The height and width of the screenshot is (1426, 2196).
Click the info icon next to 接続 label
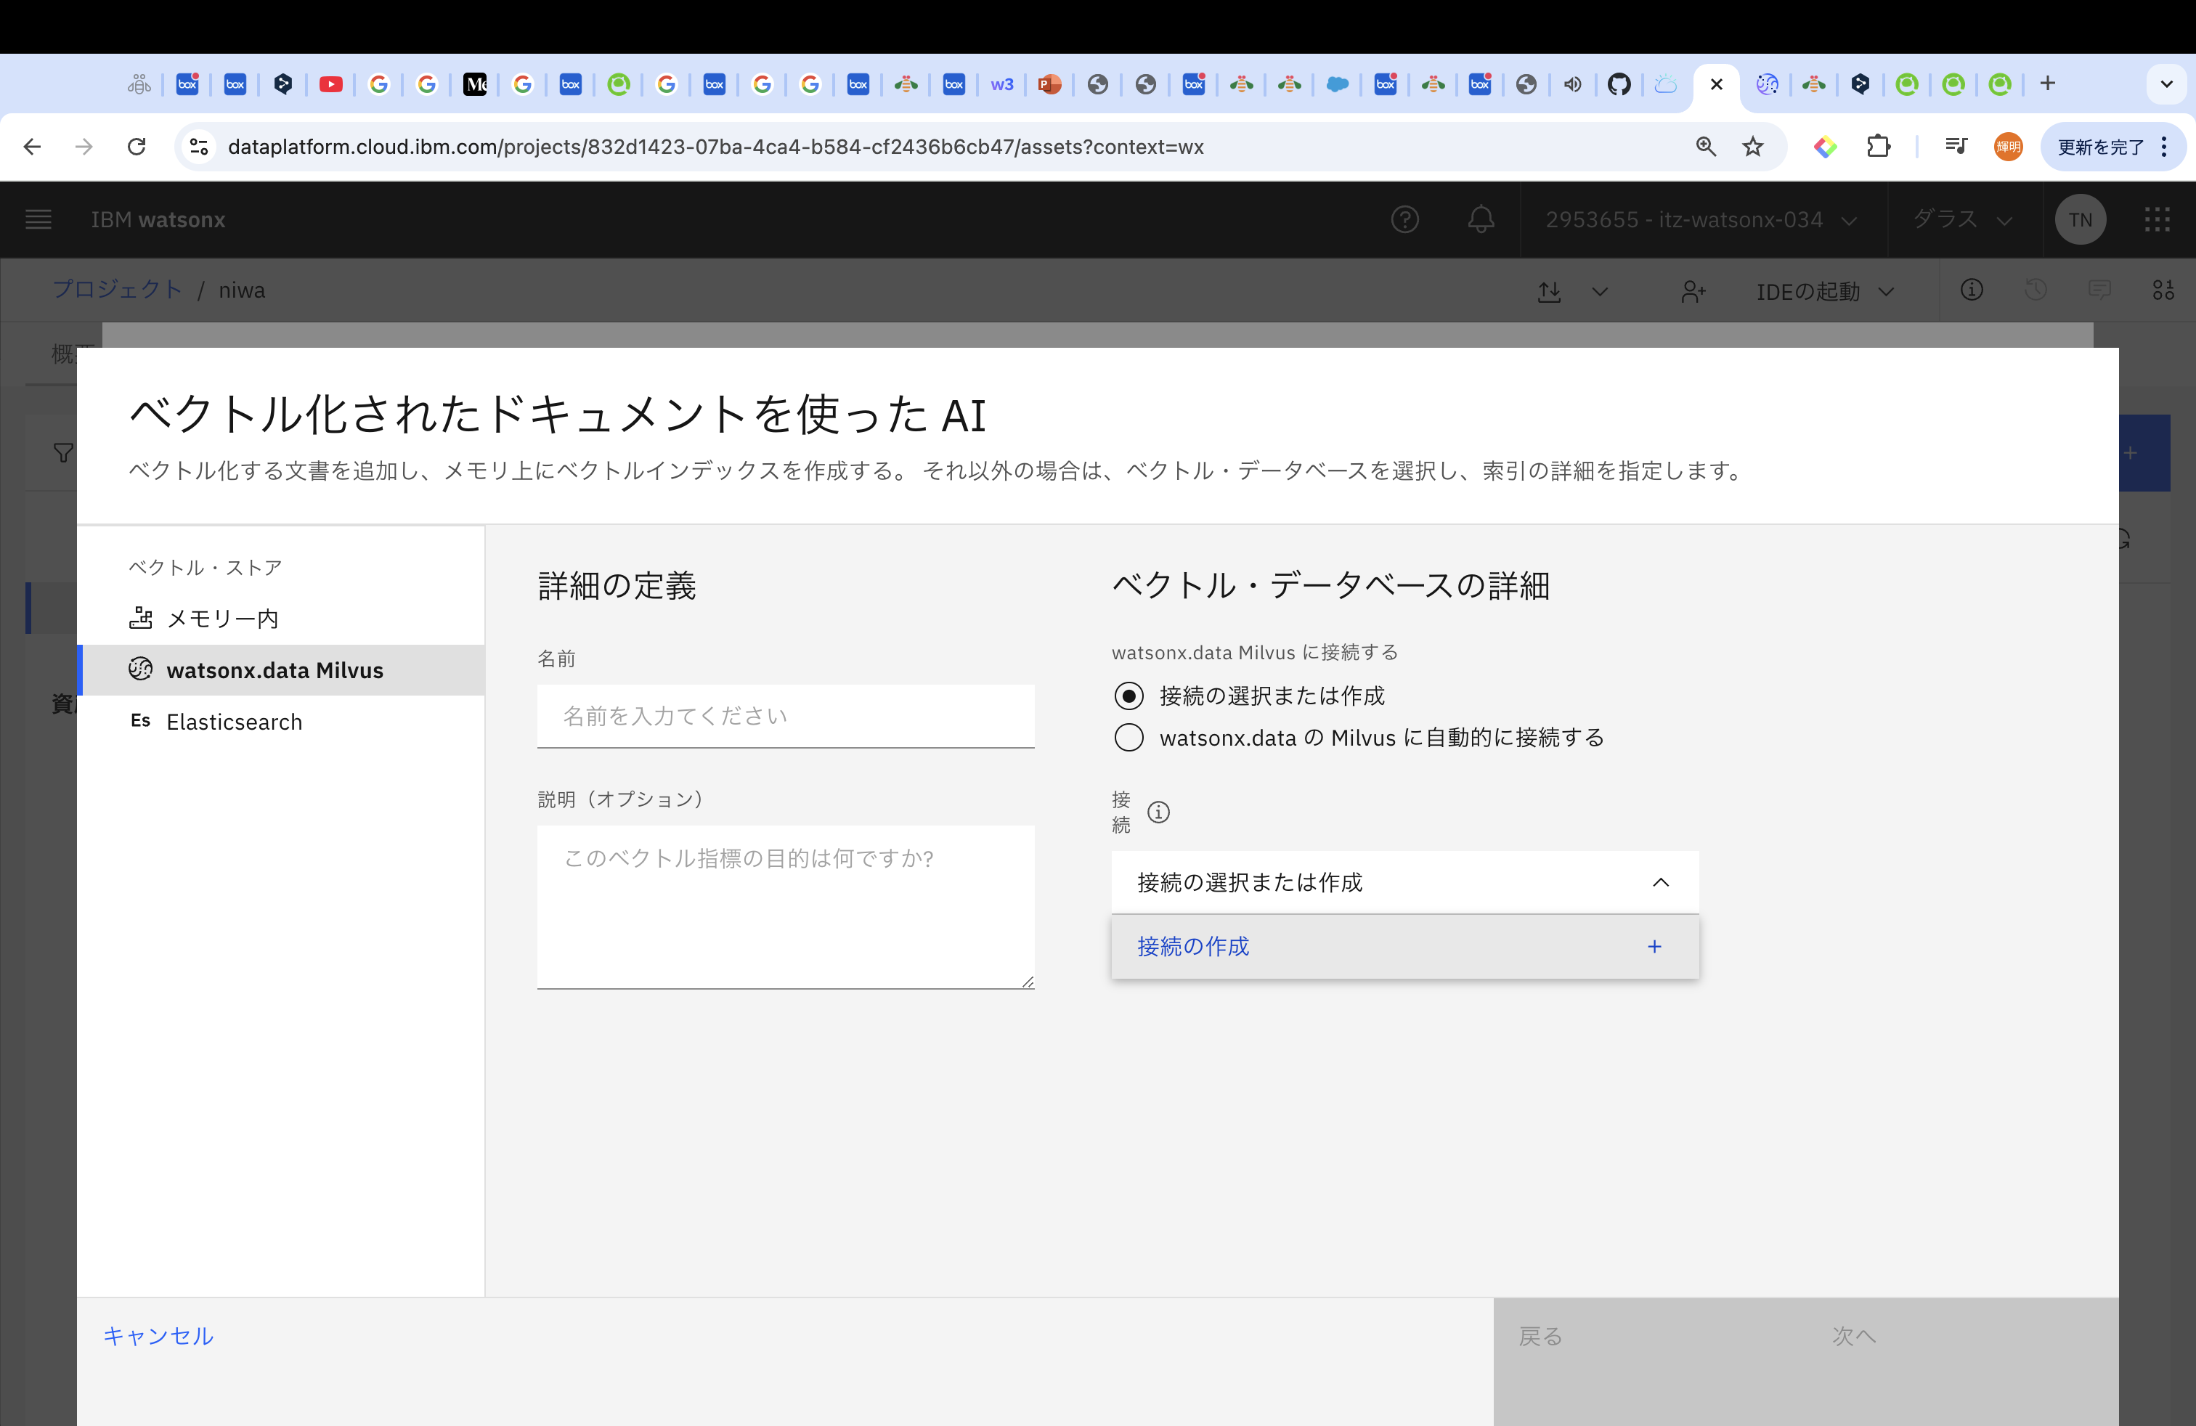(1158, 812)
